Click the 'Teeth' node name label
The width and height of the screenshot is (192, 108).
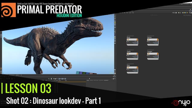pyautogui.click(x=129, y=51)
